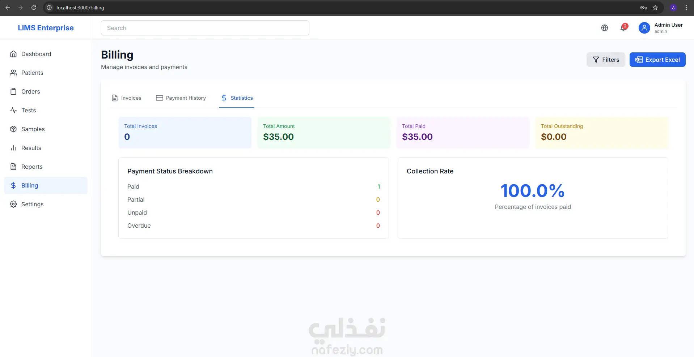Go forward with the browser forward arrow
The height and width of the screenshot is (357, 694).
pyautogui.click(x=21, y=8)
